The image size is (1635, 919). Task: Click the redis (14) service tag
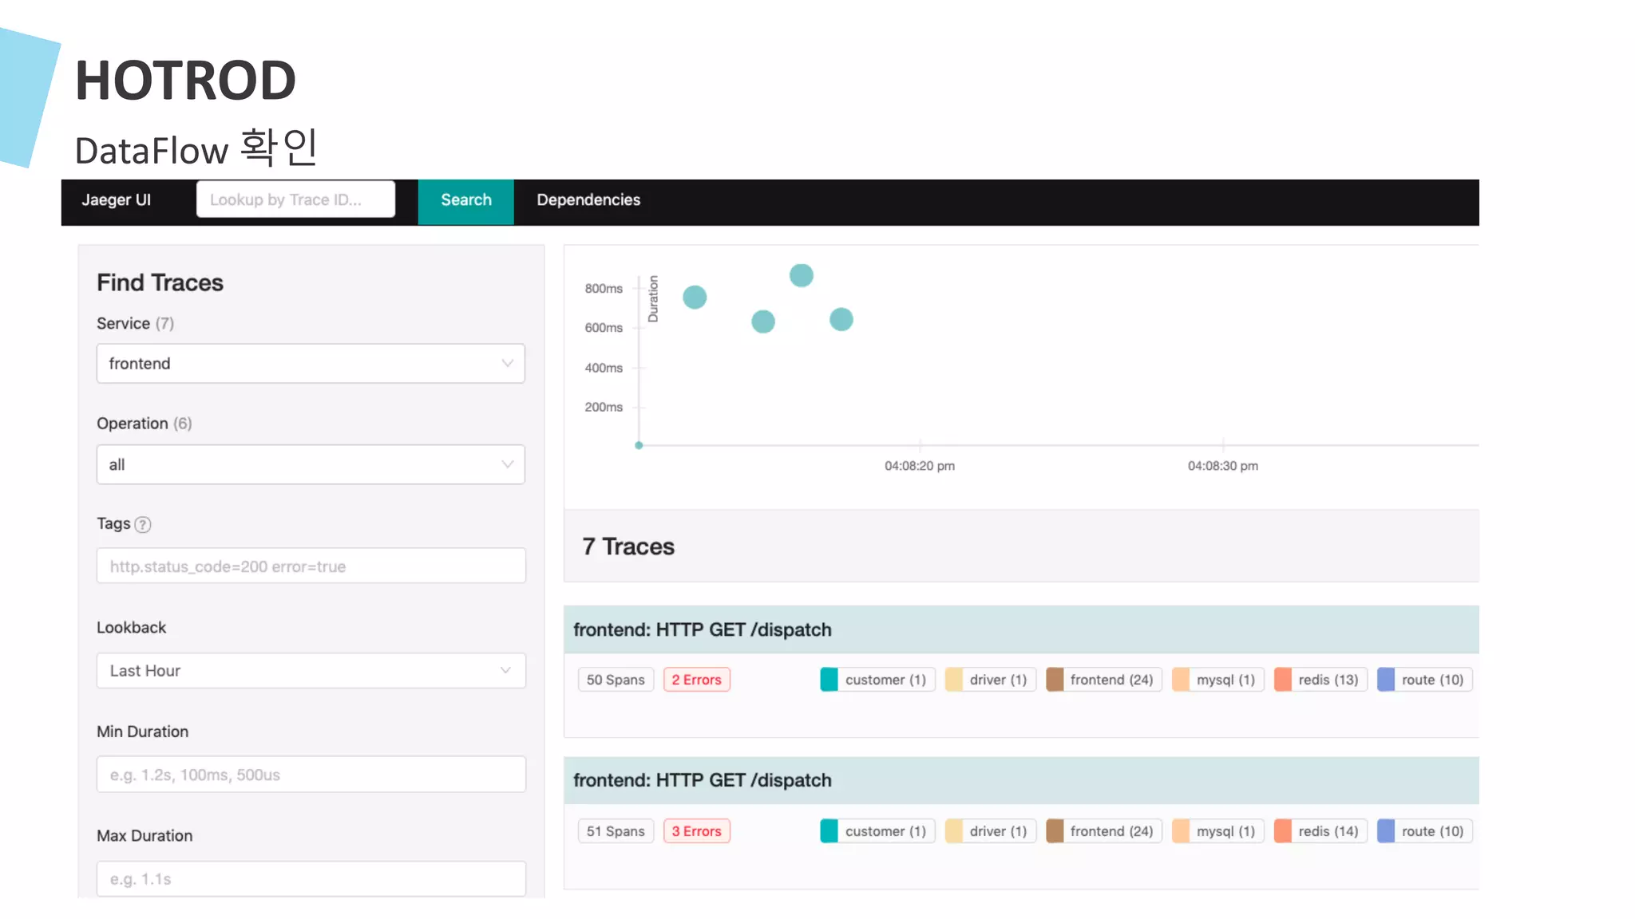click(1320, 831)
